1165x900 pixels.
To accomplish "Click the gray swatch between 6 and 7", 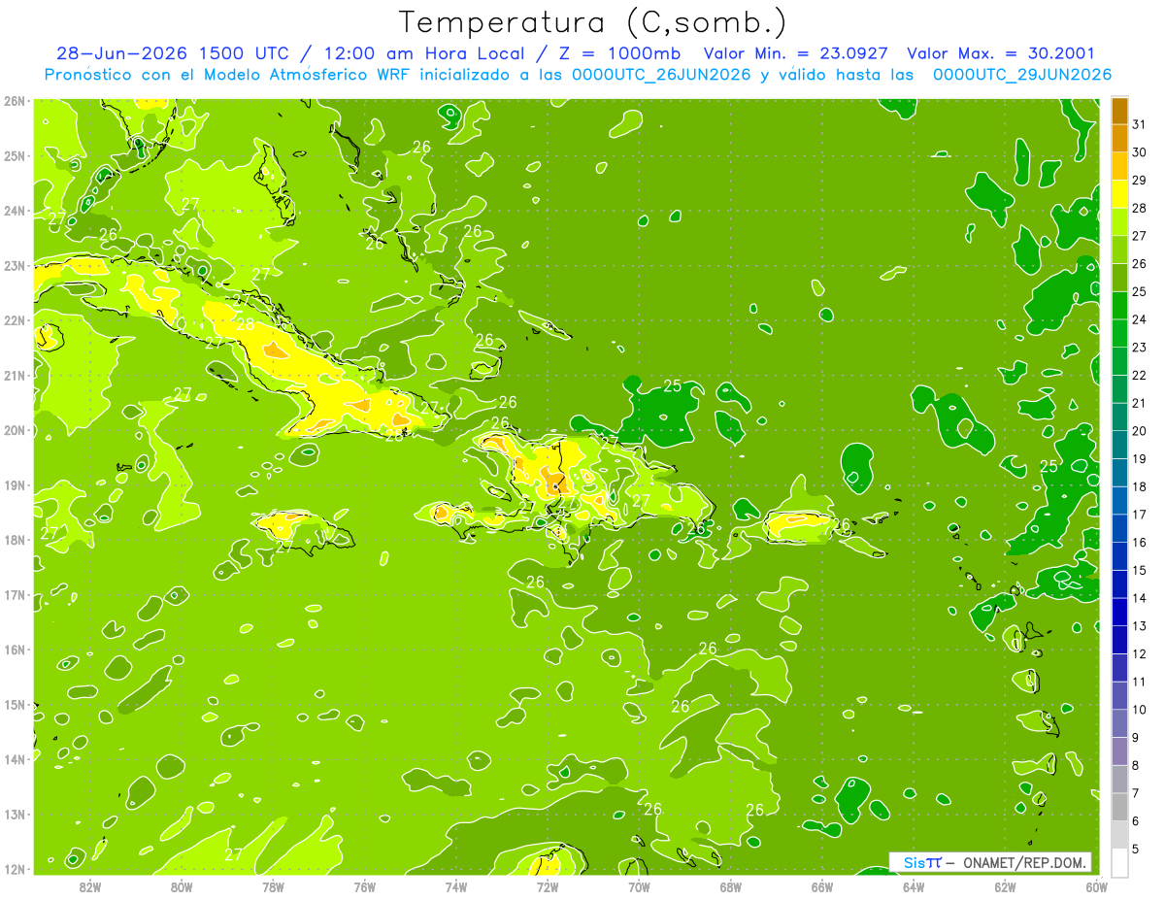I will (x=1119, y=808).
